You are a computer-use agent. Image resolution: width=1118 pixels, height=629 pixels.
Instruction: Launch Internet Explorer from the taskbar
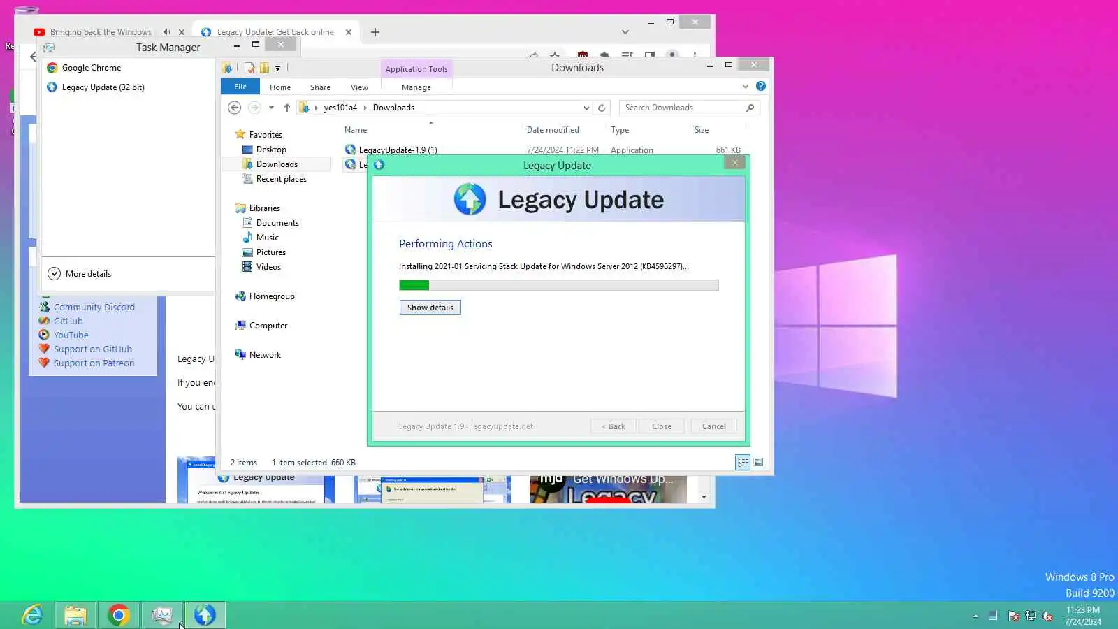click(x=32, y=615)
